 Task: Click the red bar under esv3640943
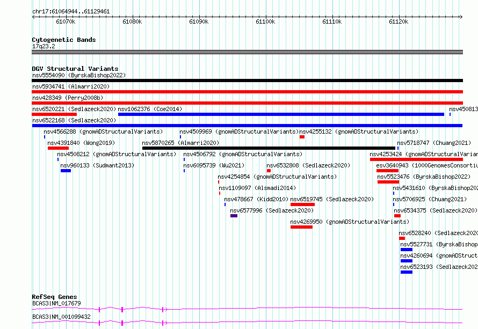(x=387, y=171)
